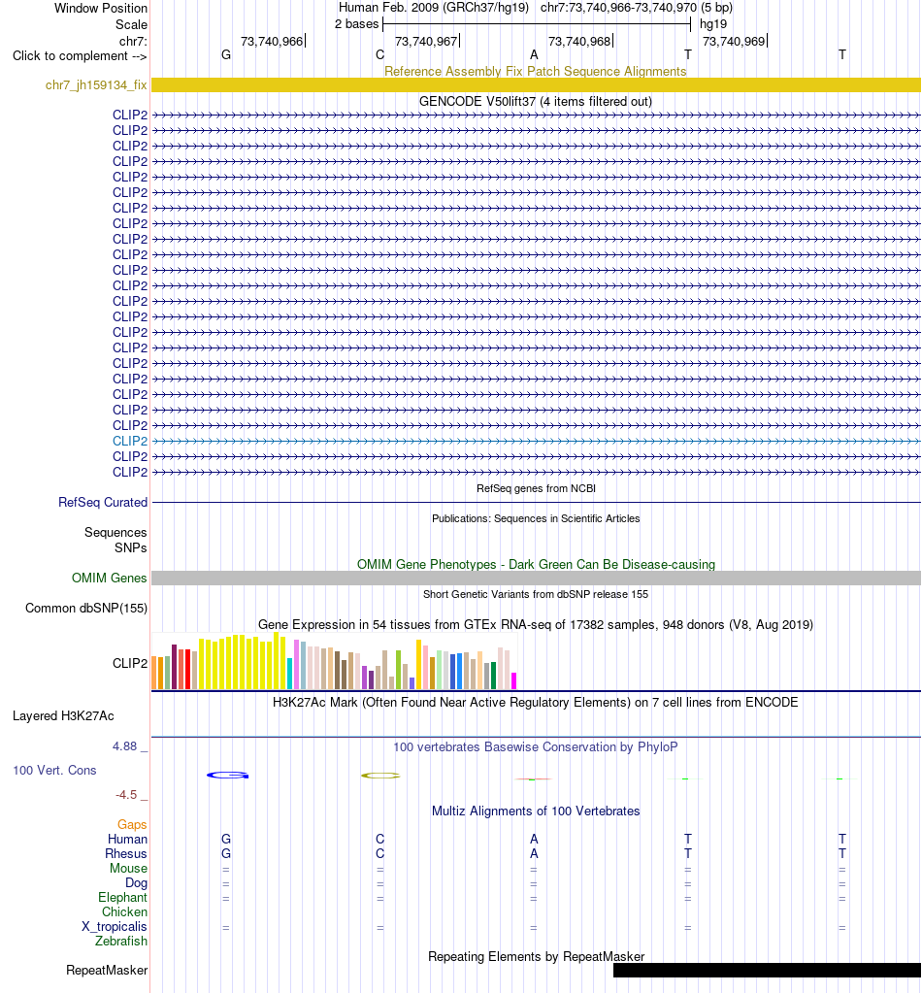Open the Multiz Alignments of 100 Vertebrates title
This screenshot has width=922, height=993.
coord(536,811)
